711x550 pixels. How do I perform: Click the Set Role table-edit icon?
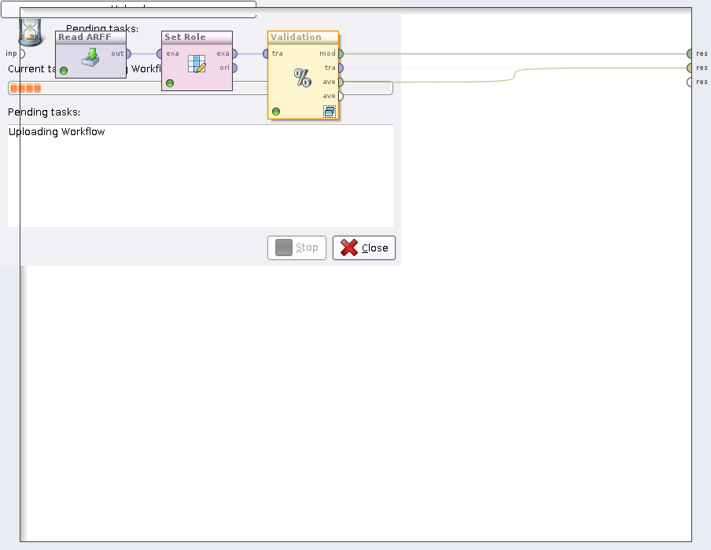click(197, 64)
